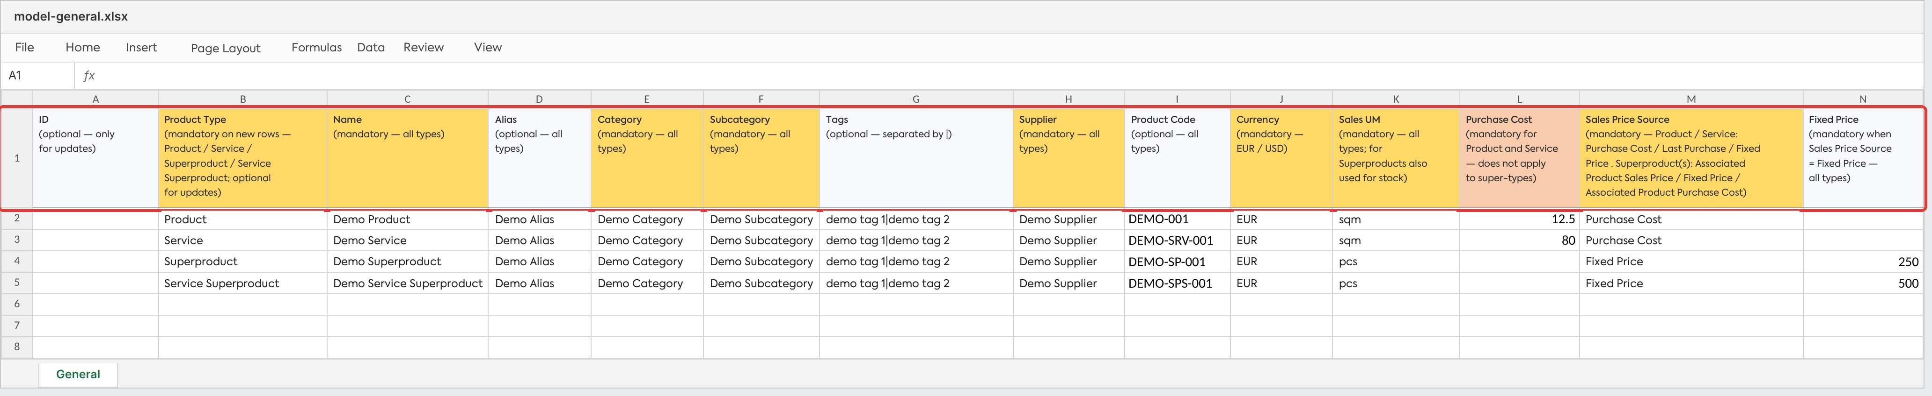The image size is (1932, 396).
Task: Select the 'DEMO-SPS-001' product code cell
Action: pos(1177,283)
